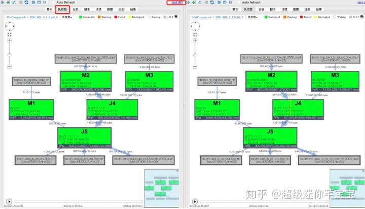Play the execution timeline in left pane
The image size is (365, 209).
9,201
